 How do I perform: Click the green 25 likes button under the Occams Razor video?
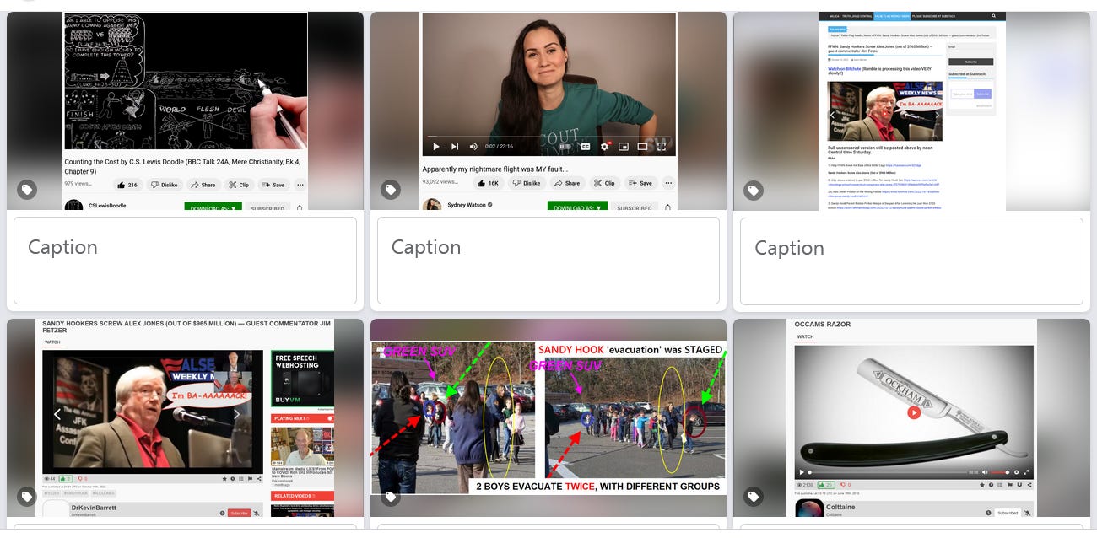[x=827, y=485]
